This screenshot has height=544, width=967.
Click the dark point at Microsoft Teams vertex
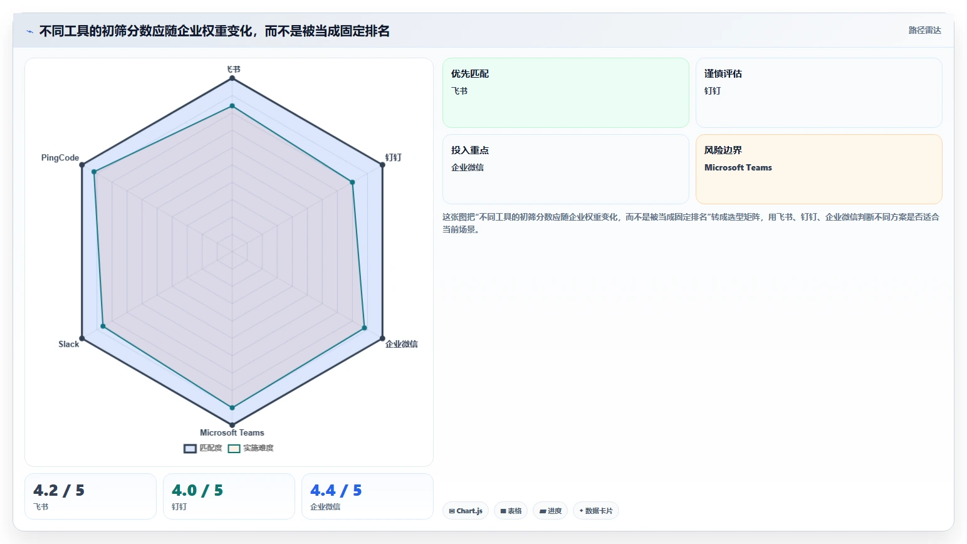click(232, 425)
